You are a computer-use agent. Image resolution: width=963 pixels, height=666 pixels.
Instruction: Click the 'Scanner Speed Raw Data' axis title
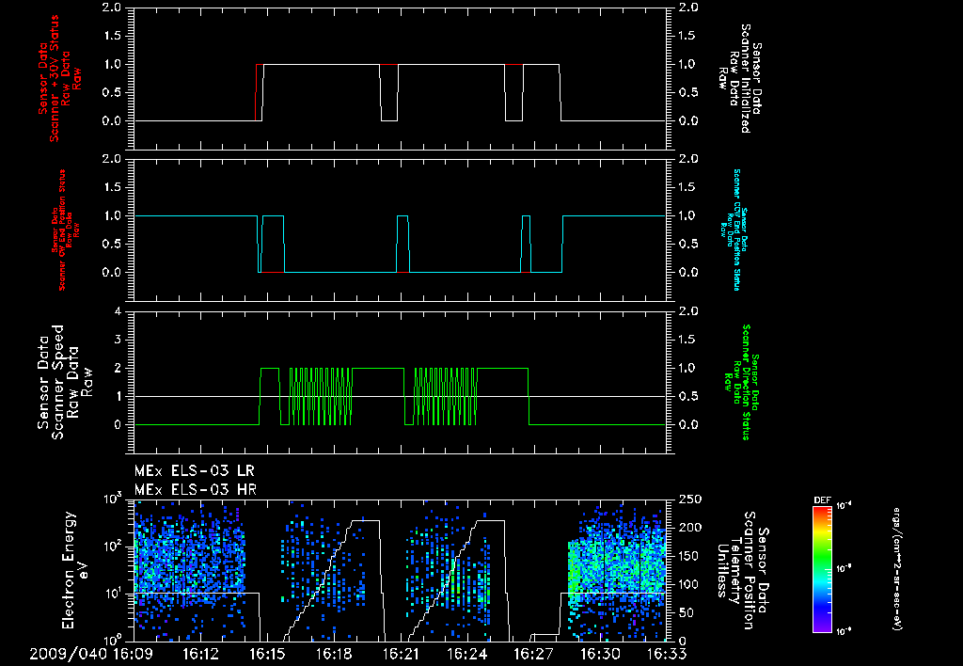coord(66,382)
